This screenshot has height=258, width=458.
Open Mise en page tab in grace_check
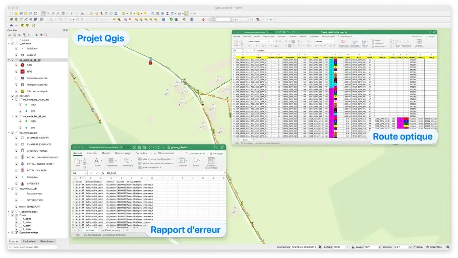[x=123, y=153]
